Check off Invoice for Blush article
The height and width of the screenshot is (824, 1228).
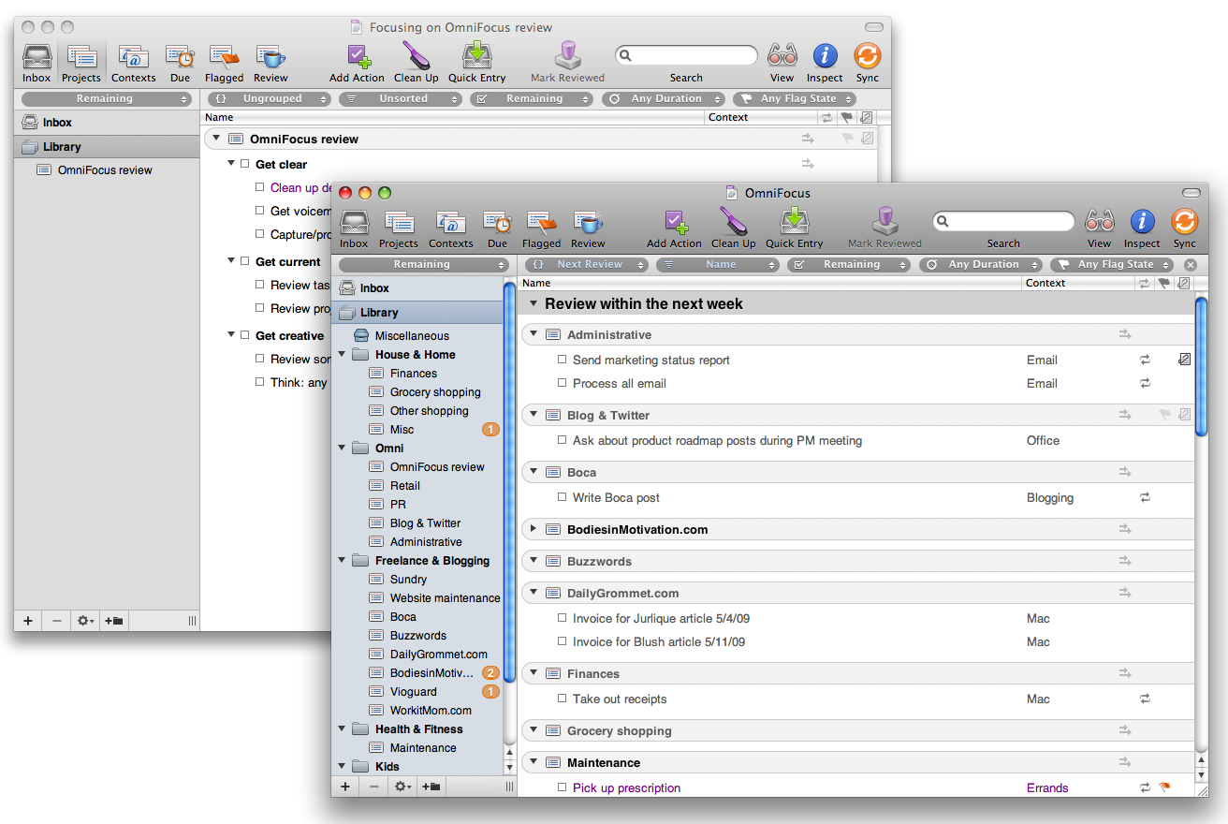click(x=563, y=641)
